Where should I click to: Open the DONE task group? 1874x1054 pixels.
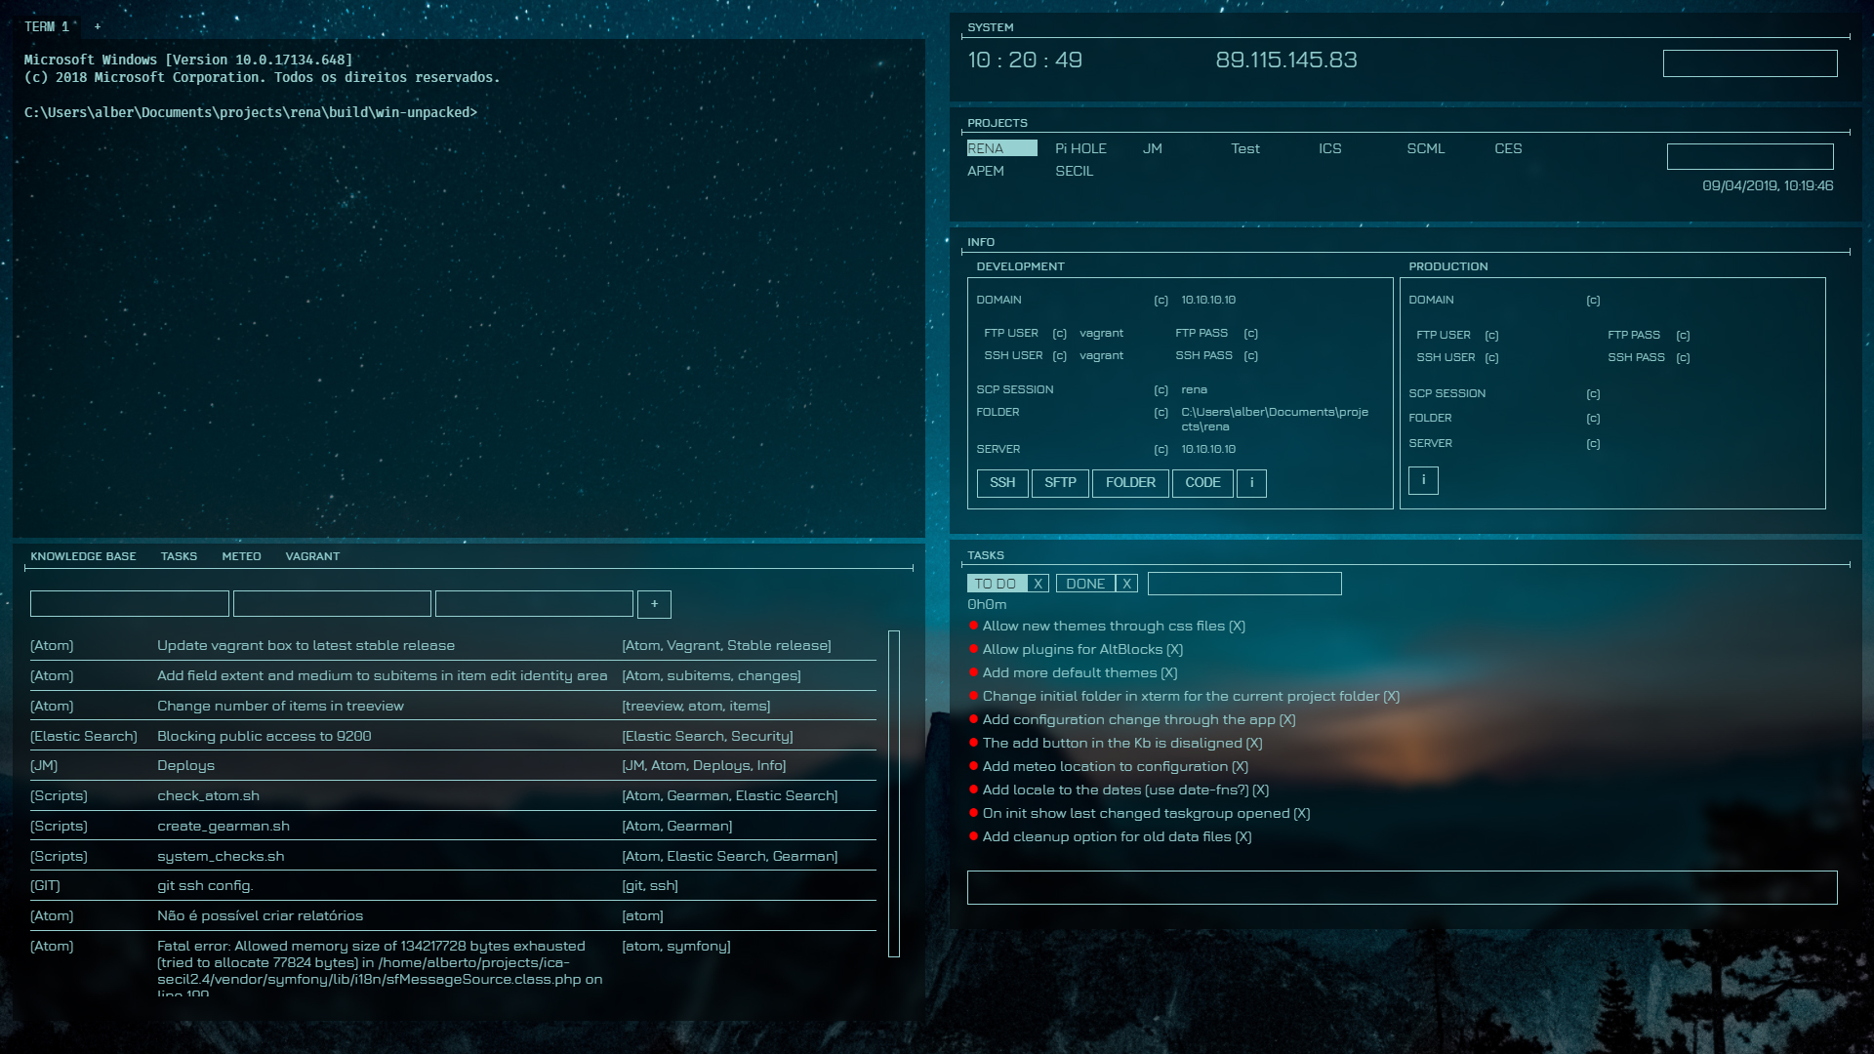pos(1085,584)
